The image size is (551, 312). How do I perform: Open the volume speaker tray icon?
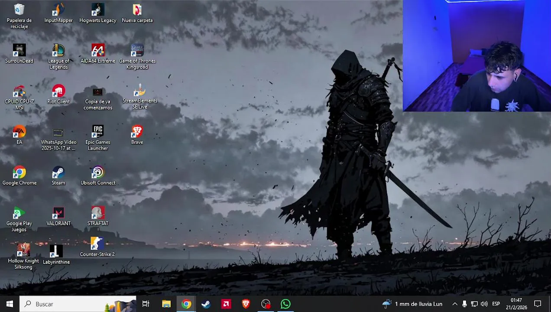(484, 304)
